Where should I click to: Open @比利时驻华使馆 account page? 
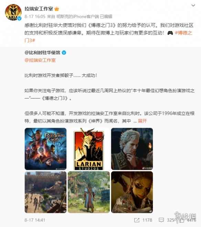click(x=42, y=53)
